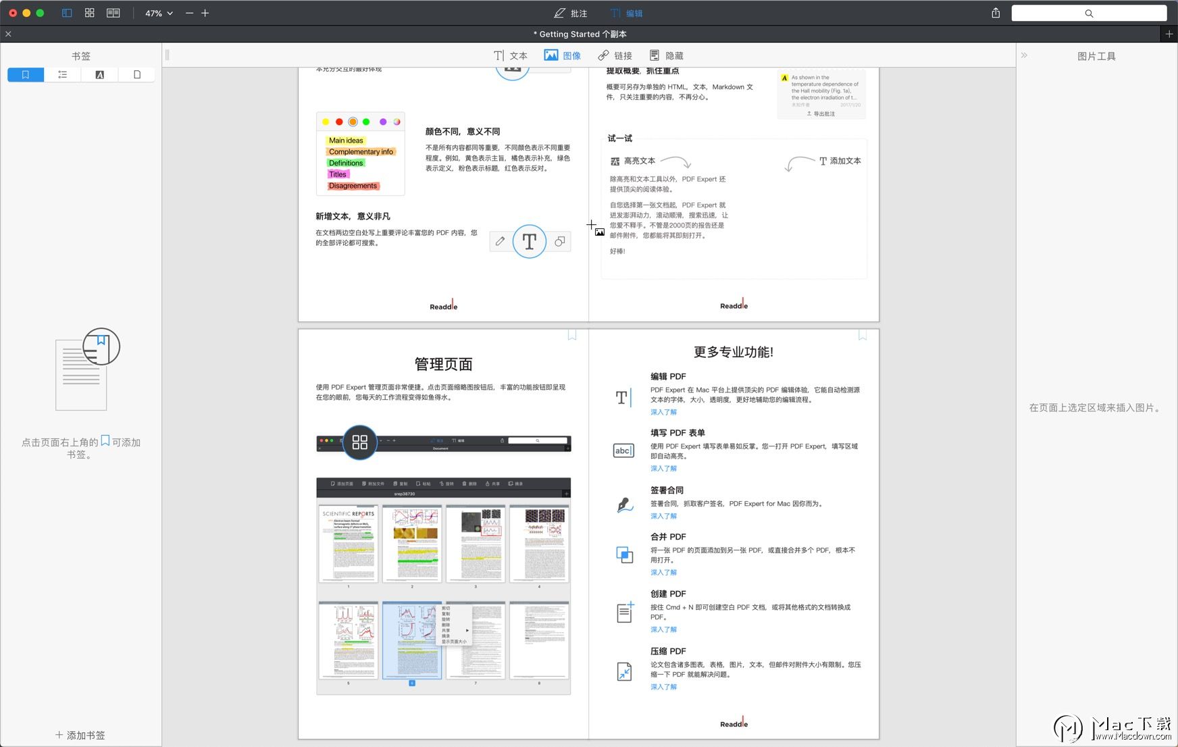Click the abc form field icon

pyautogui.click(x=623, y=450)
